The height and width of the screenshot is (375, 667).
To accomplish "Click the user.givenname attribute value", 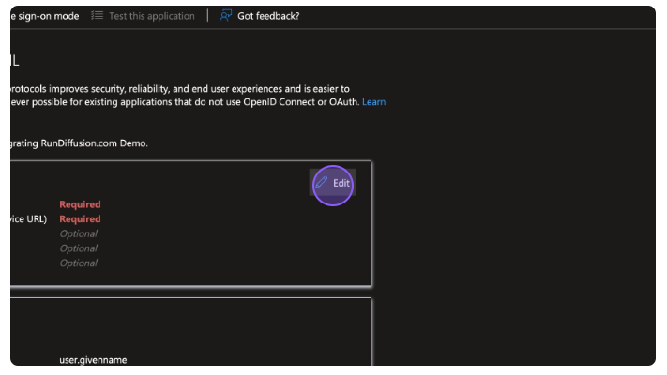I will point(93,359).
